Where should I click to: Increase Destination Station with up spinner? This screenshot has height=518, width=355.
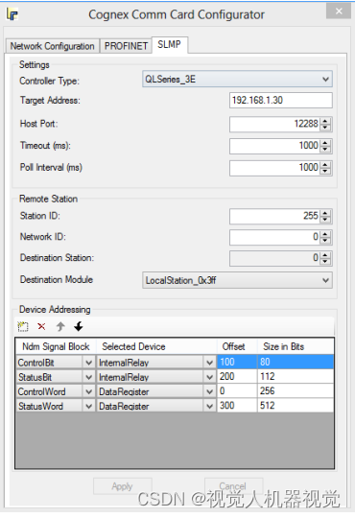tap(325, 255)
